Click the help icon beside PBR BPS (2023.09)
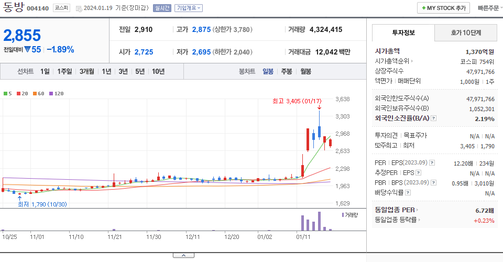 click(433, 183)
